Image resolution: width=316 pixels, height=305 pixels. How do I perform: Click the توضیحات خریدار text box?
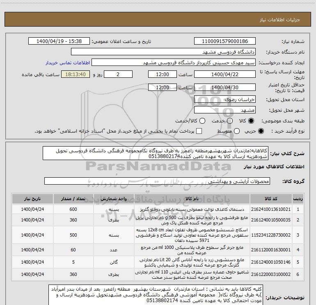pyautogui.click(x=156, y=295)
